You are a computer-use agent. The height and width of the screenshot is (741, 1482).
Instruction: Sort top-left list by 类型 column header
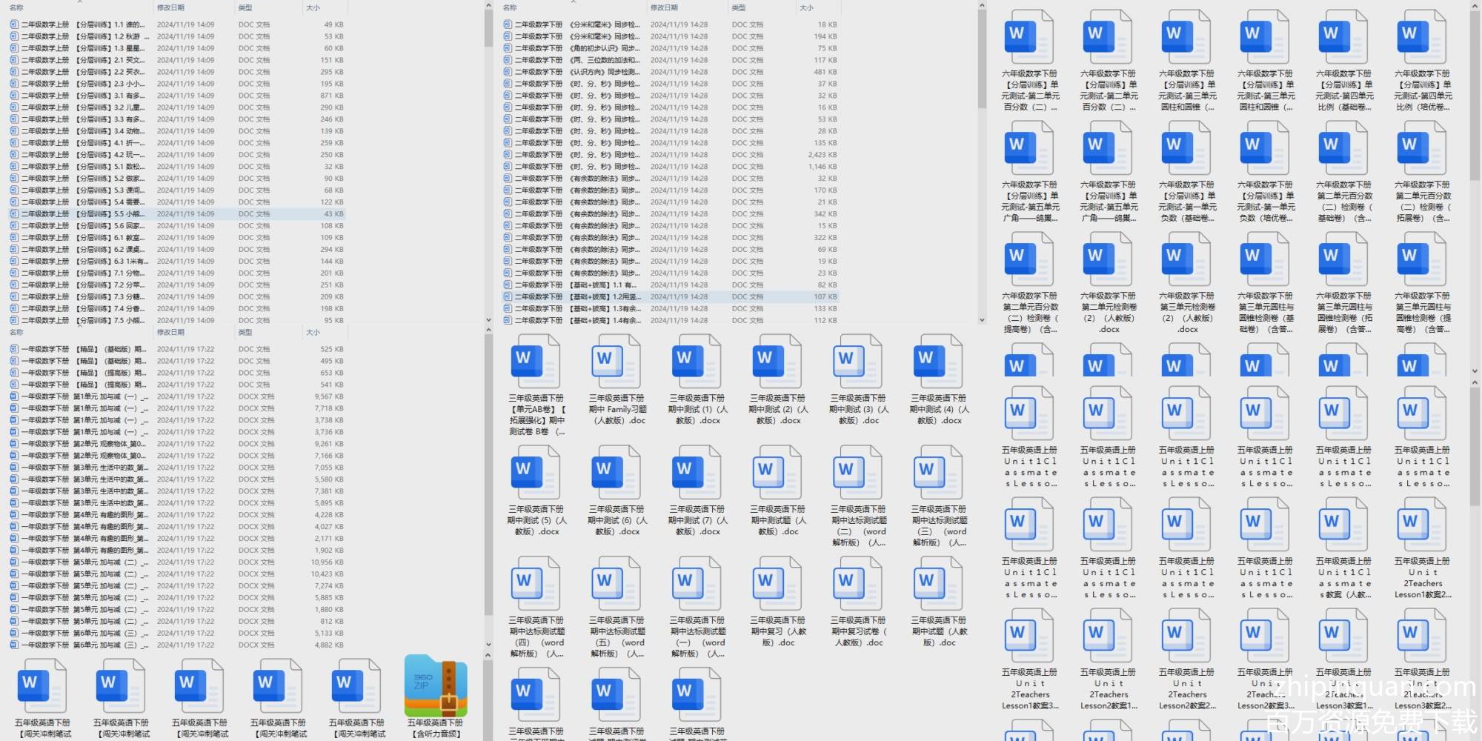click(245, 7)
